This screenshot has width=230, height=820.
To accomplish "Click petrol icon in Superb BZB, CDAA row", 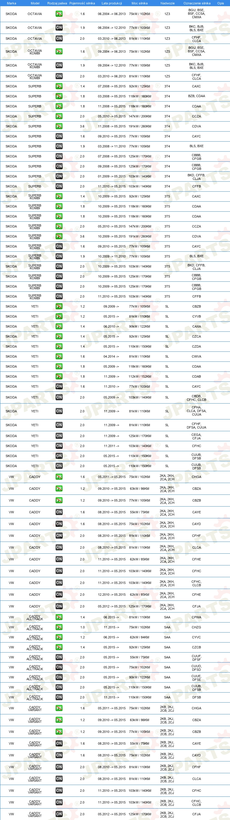I will [x=59, y=96].
